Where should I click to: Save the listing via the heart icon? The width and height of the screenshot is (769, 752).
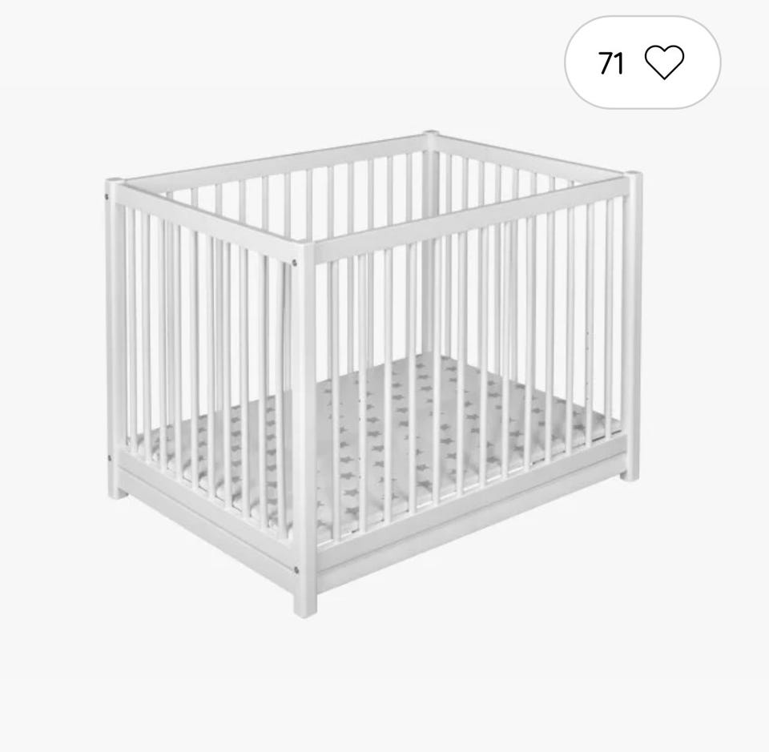tap(664, 62)
